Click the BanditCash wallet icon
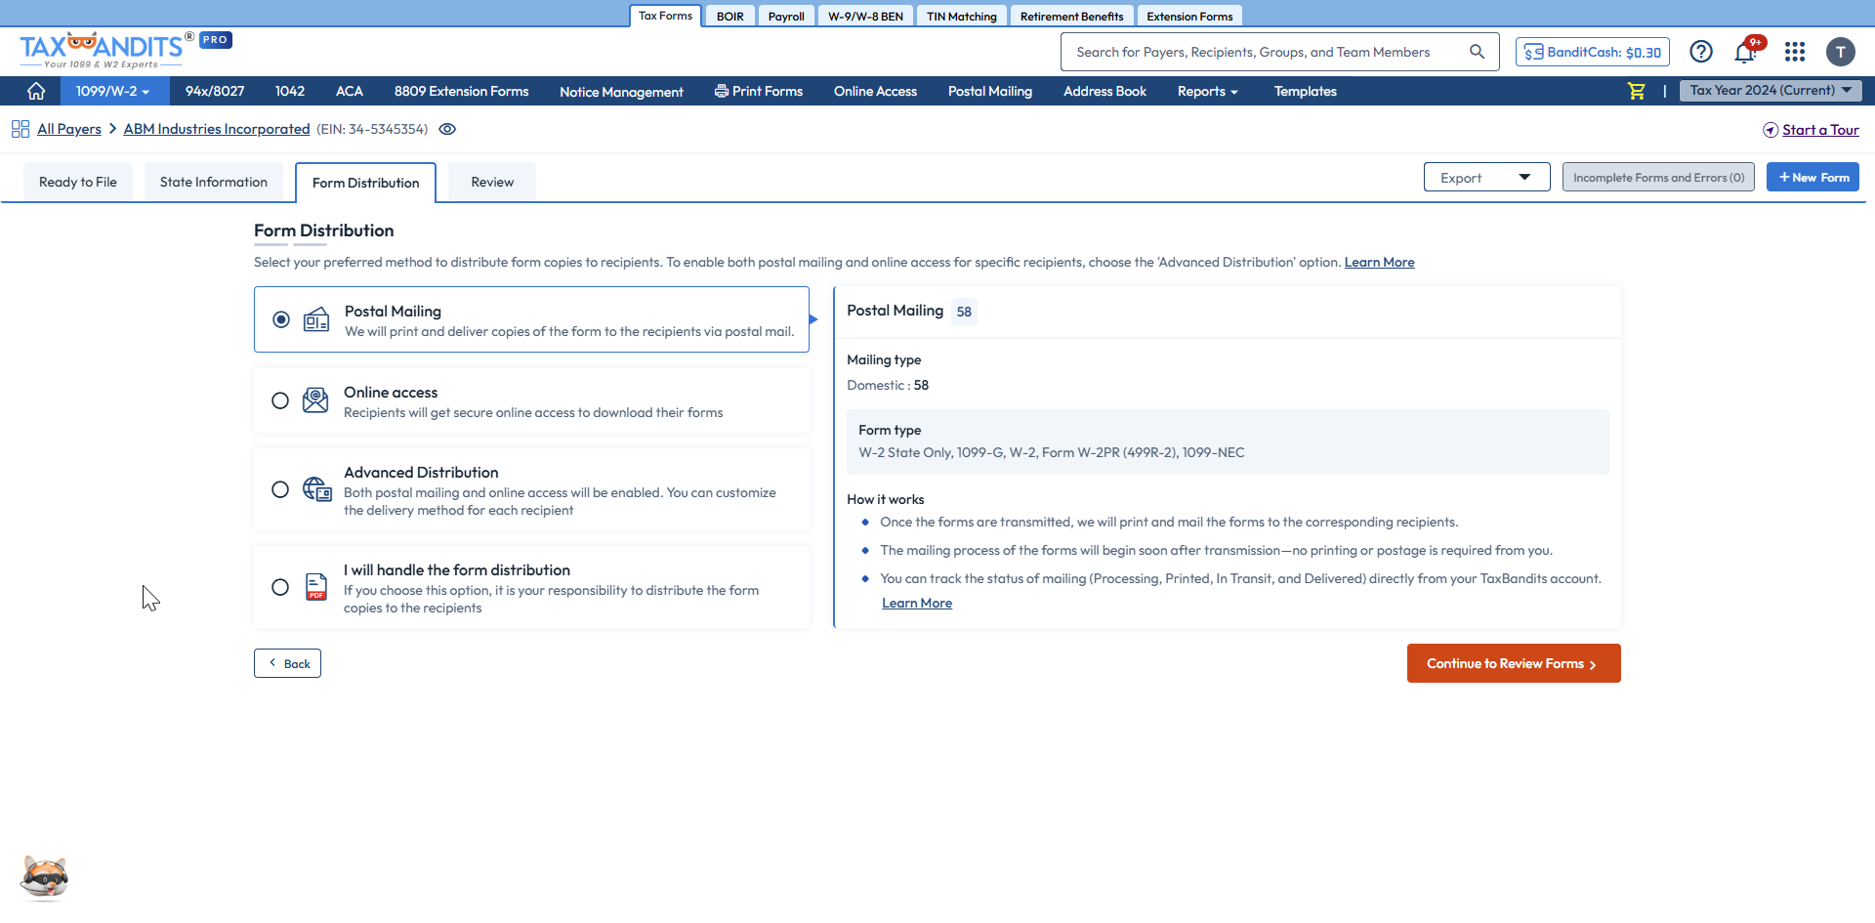Image resolution: width=1875 pixels, height=923 pixels. [1534, 52]
